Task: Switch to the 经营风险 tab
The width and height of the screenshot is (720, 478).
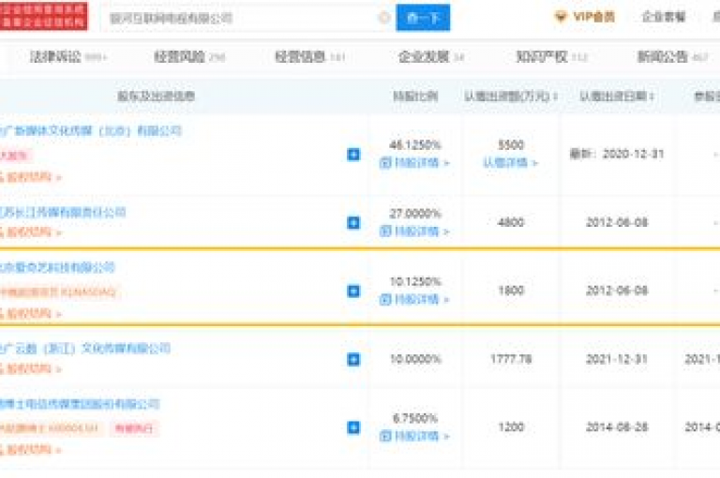Action: (x=189, y=57)
